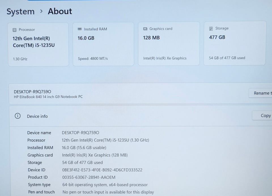Select "54 GB of 477 GB used" card subtitle

point(227,58)
